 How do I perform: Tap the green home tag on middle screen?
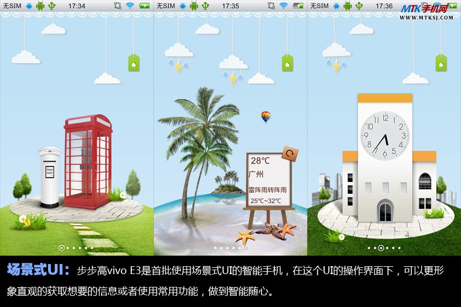[x=288, y=64]
